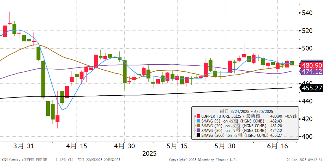323x162 pixels.
Task: Click the black 455.27 price tag on the axis
Action: tap(311, 88)
